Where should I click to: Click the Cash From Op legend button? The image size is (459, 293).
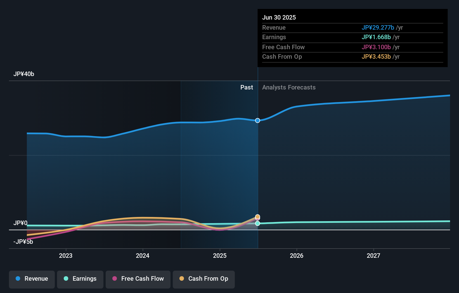(x=204, y=279)
